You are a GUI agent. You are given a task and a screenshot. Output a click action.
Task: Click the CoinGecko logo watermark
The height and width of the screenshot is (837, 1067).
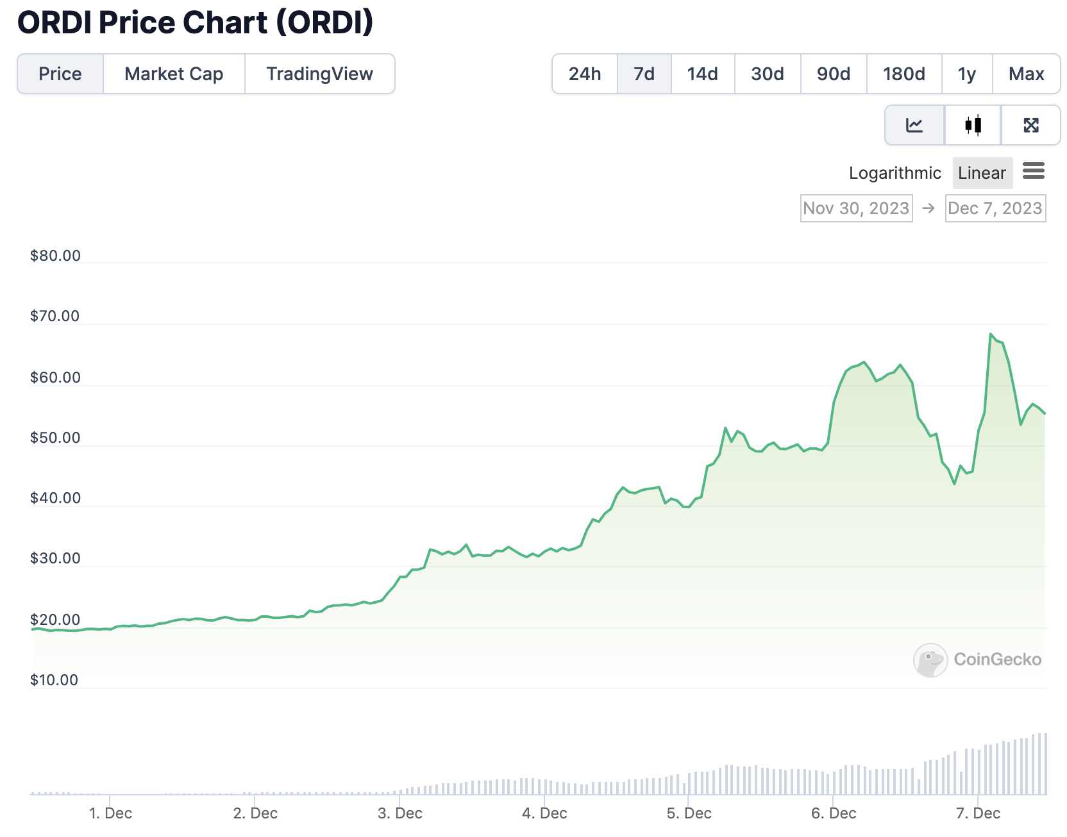point(977,659)
